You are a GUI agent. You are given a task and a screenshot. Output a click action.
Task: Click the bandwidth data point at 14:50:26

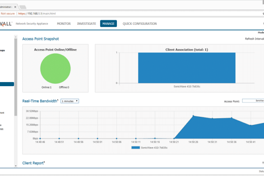[x=193, y=116]
